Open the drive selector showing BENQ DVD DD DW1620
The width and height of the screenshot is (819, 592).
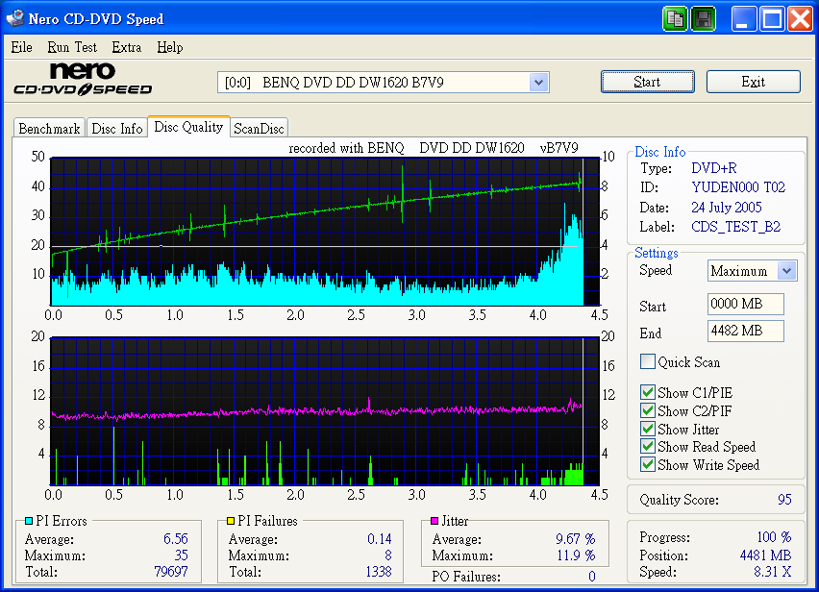tap(384, 83)
